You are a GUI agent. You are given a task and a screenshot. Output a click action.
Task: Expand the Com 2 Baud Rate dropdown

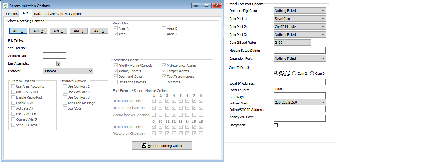(292, 43)
